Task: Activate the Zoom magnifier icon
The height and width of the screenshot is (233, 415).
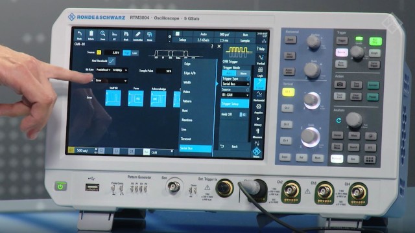Action: pos(102,36)
